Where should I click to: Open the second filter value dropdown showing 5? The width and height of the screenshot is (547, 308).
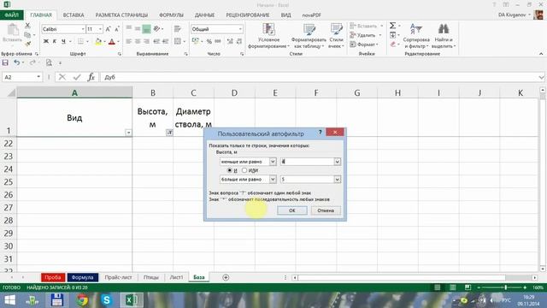337,180
